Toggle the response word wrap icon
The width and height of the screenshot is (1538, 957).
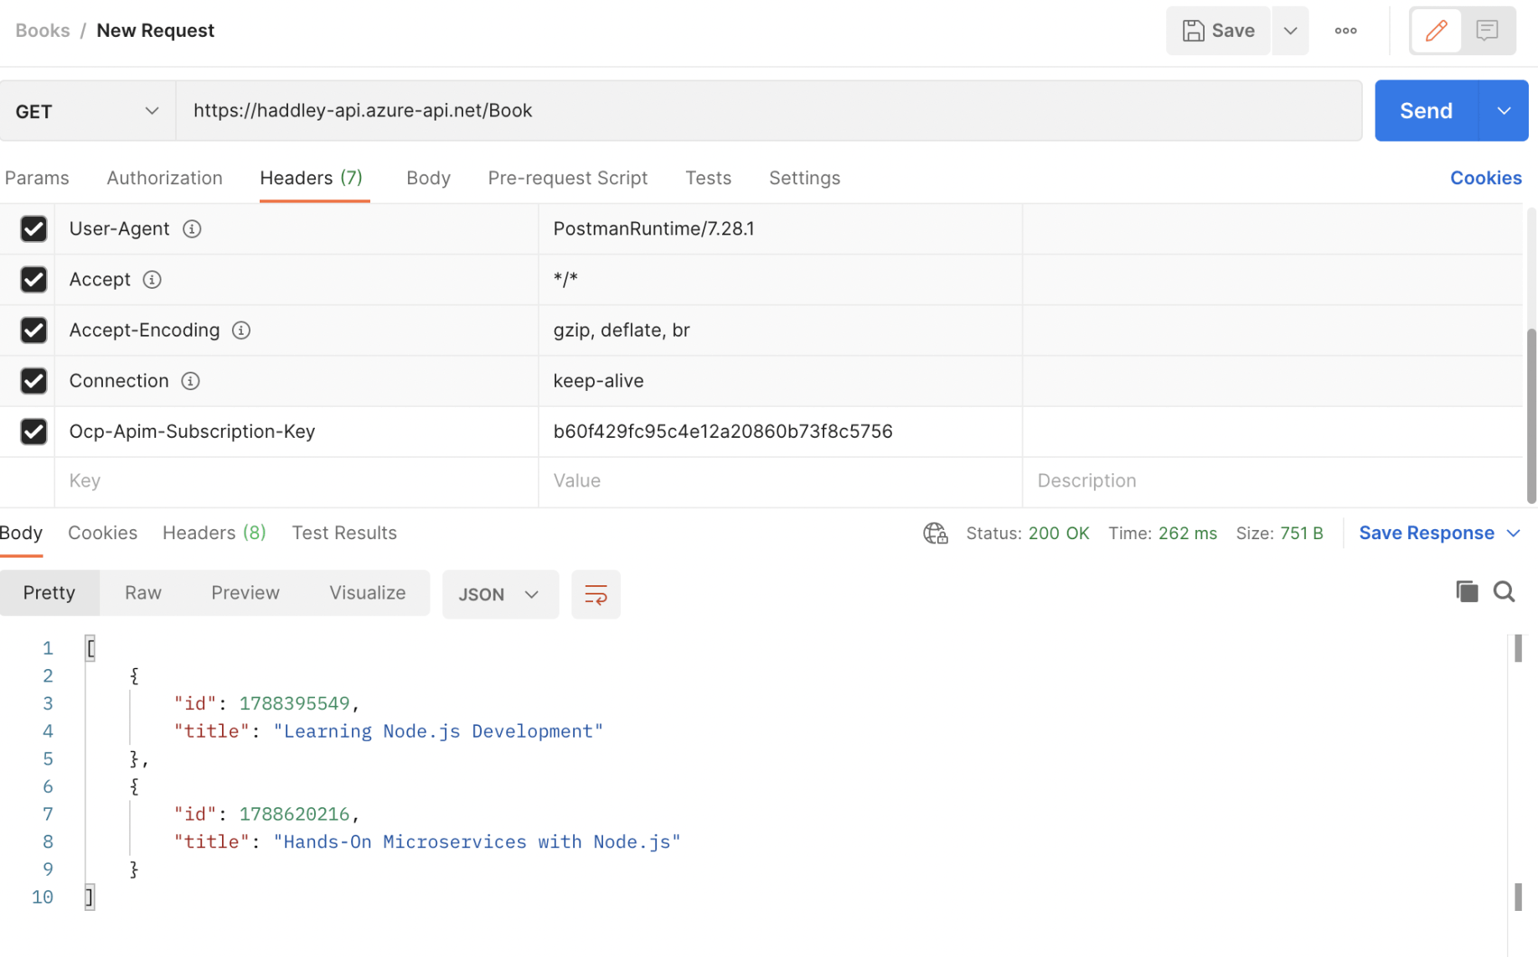pyautogui.click(x=596, y=594)
